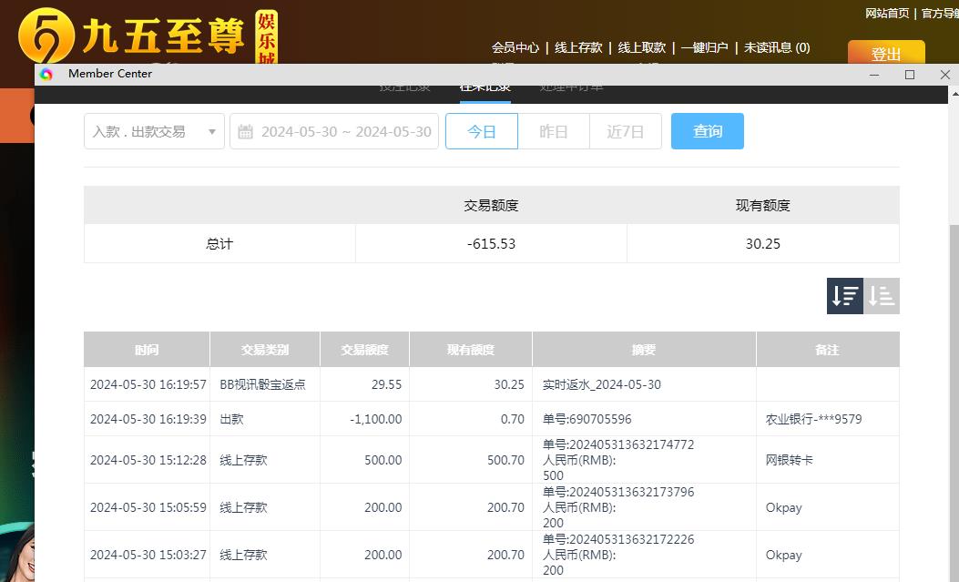Expand the transaction filter dropdown arrow

coord(212,131)
